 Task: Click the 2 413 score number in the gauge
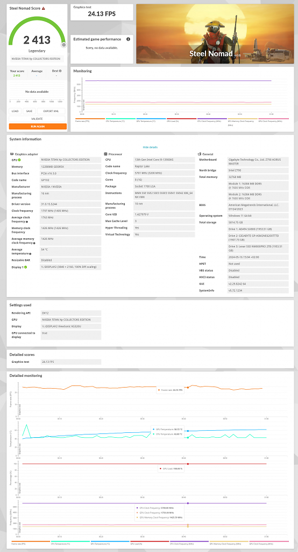tap(37, 40)
